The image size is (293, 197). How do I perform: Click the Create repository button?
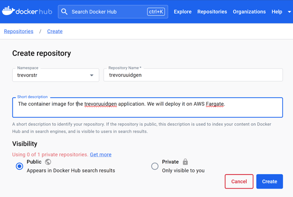pos(270,182)
